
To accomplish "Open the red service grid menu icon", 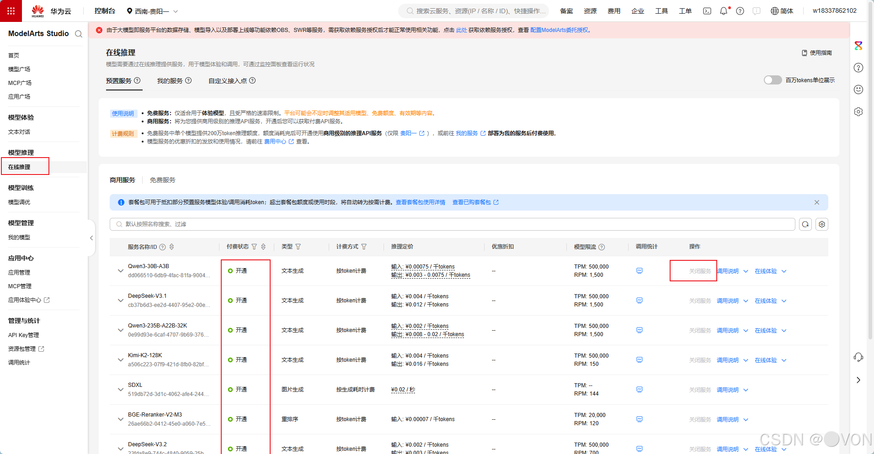I will (x=11, y=11).
